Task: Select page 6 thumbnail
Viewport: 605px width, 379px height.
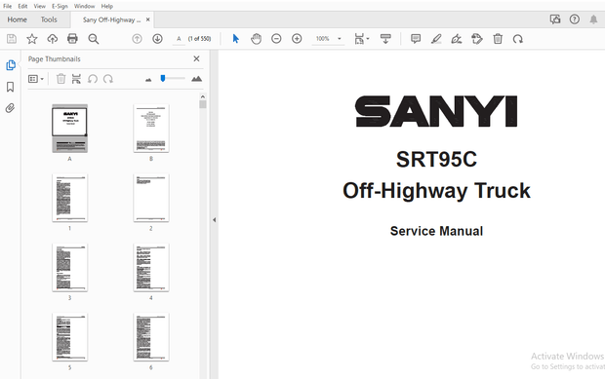Action: (151, 337)
